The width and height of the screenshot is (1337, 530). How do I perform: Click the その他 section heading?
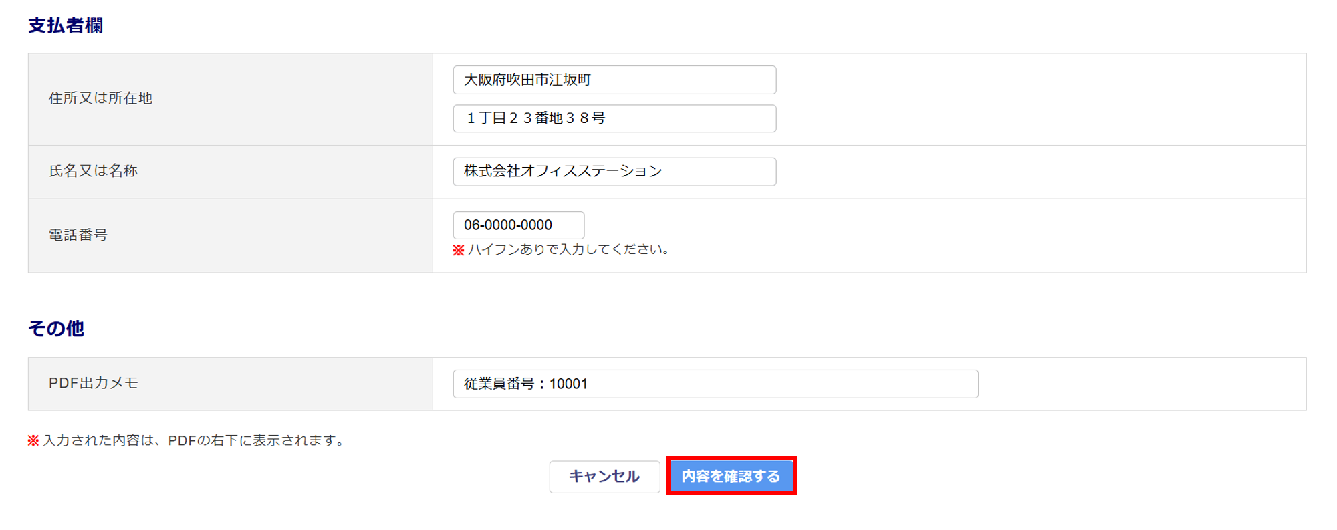point(56,328)
